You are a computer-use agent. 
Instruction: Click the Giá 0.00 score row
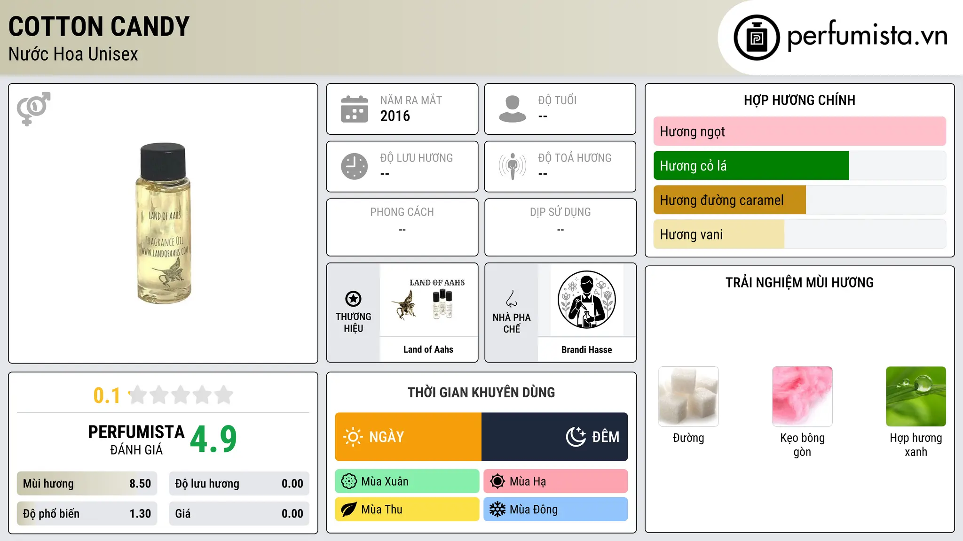pyautogui.click(x=239, y=514)
